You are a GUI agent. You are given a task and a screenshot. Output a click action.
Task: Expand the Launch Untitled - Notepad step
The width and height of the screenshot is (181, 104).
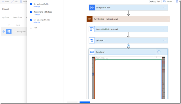(128, 29)
